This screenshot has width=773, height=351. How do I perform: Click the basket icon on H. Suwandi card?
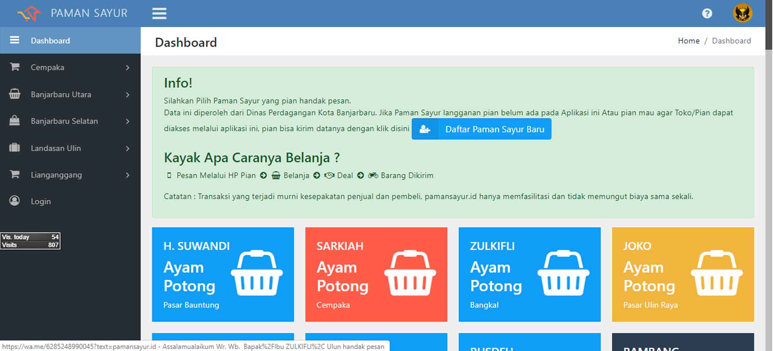[x=257, y=273]
